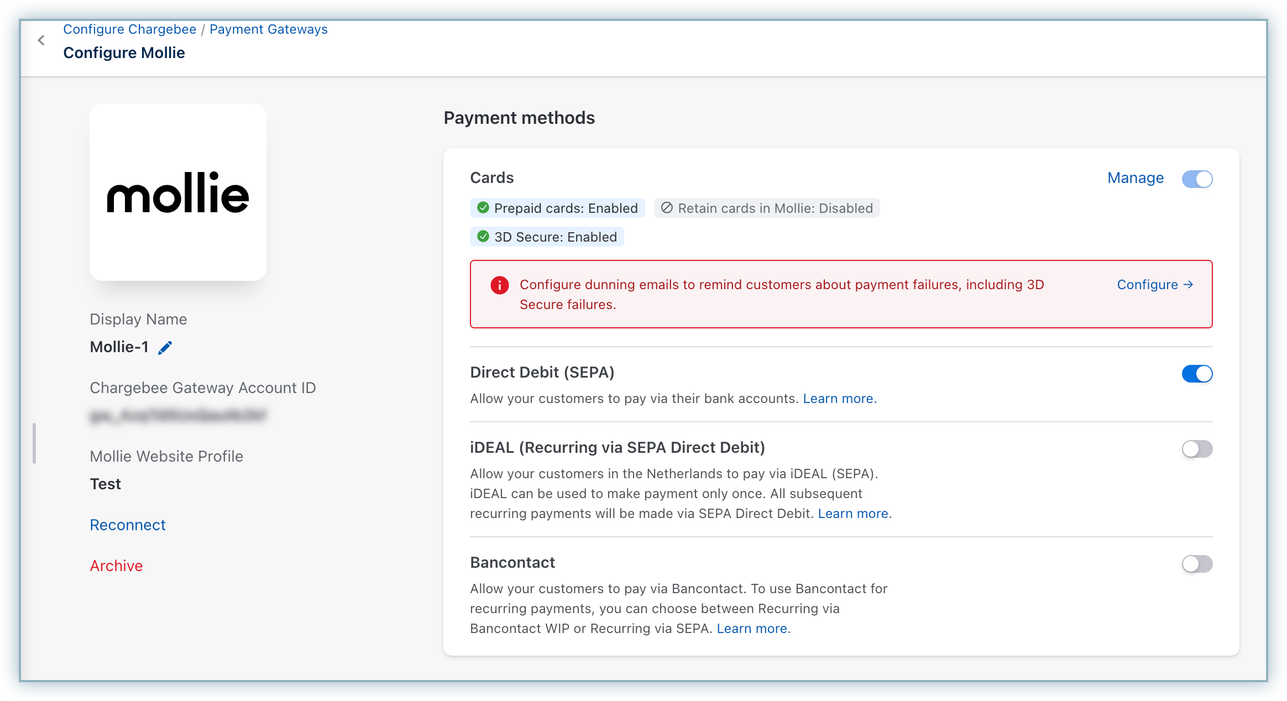
Task: Click the red Archive link
Action: pos(116,566)
